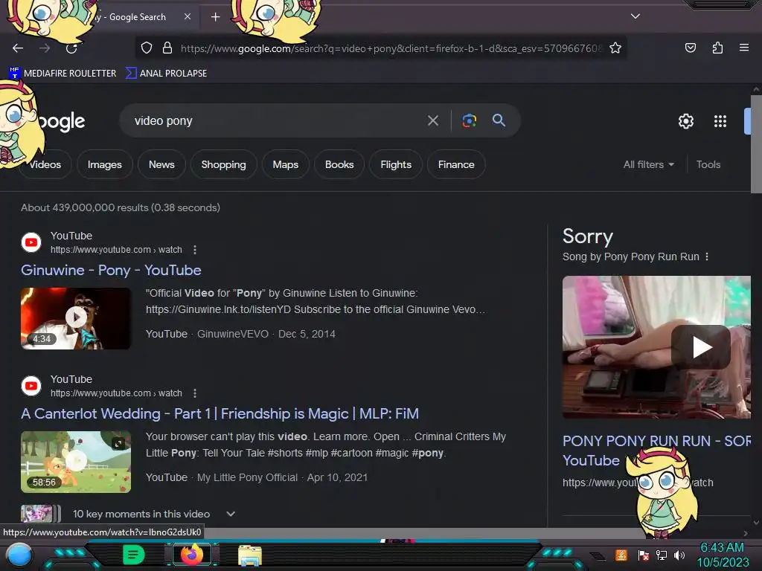The image size is (762, 571).
Task: Click YouTube favicon of Ginuwine result
Action: click(x=31, y=242)
